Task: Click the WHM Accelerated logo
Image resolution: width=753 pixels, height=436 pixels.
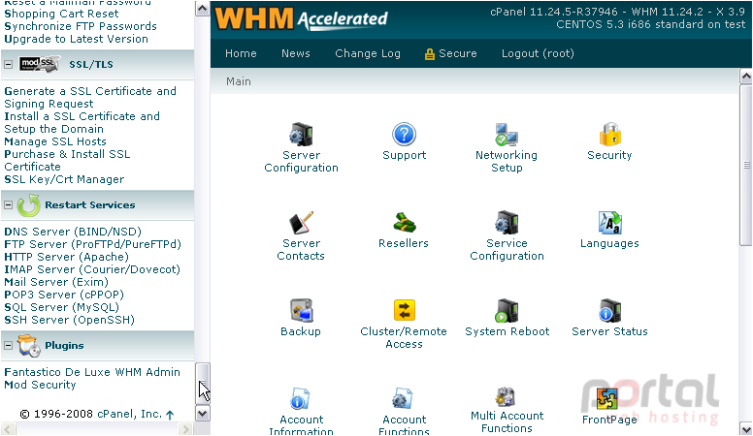Action: pos(301,19)
